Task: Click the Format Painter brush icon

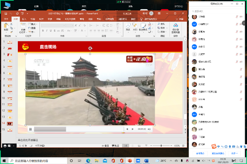Action: (11, 32)
